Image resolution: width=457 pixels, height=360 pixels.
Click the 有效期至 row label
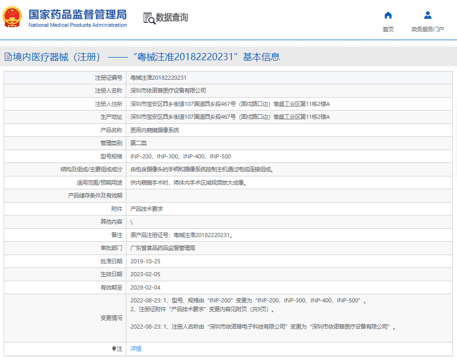click(x=111, y=287)
